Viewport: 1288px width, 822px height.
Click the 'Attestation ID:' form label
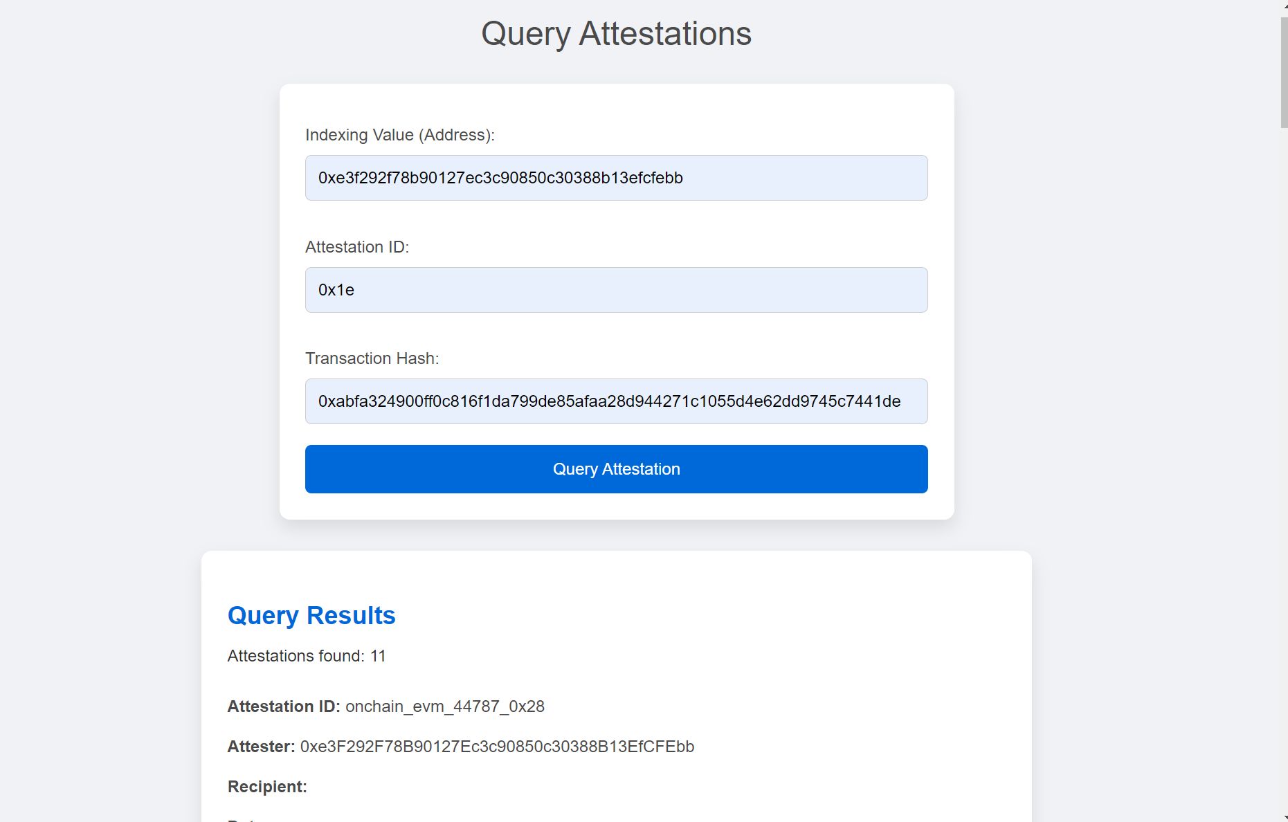357,247
